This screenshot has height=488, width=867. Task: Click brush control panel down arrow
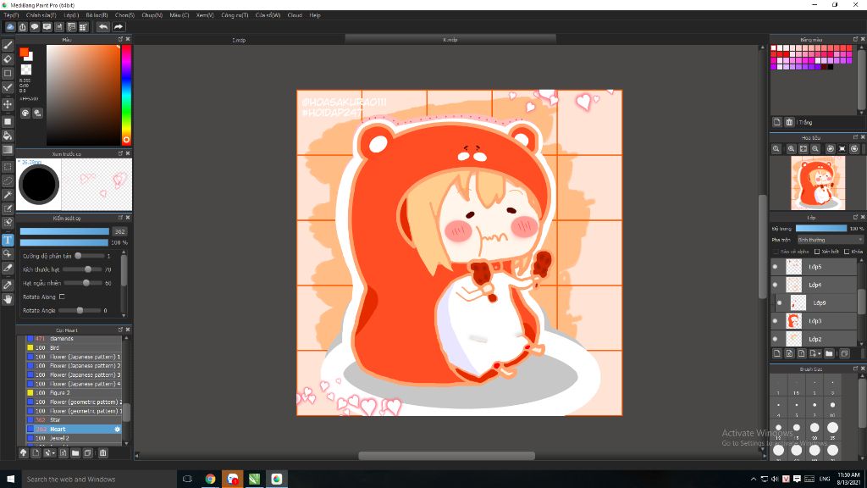click(124, 315)
